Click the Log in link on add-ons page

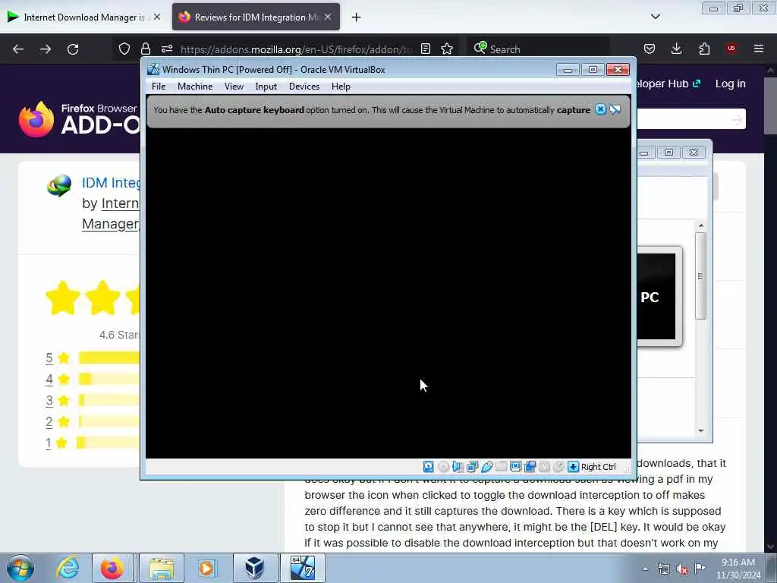pos(731,84)
